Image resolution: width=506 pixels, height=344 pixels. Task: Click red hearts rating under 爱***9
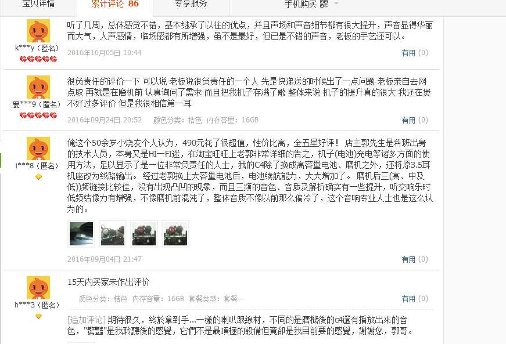(38, 115)
